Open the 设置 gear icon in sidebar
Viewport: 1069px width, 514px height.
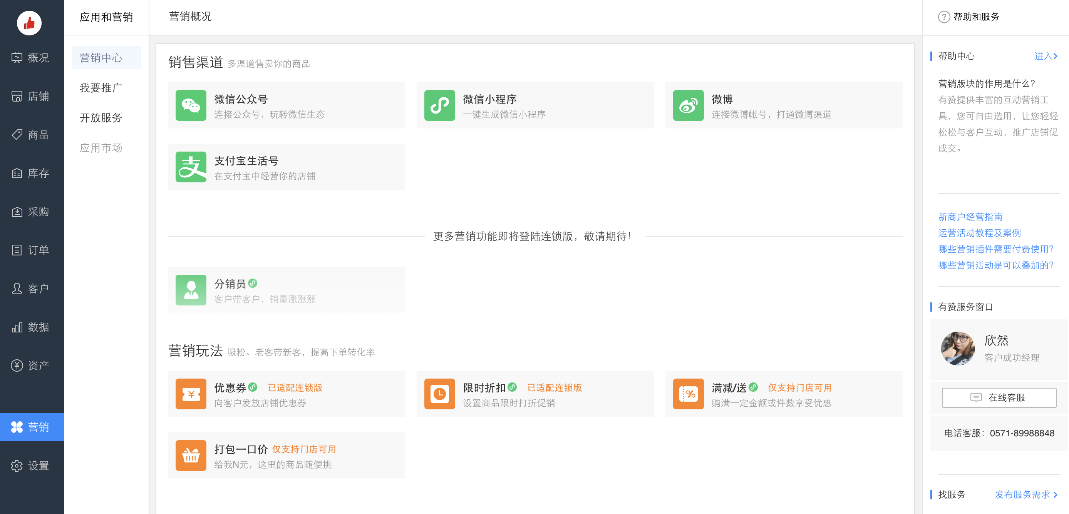click(x=17, y=466)
